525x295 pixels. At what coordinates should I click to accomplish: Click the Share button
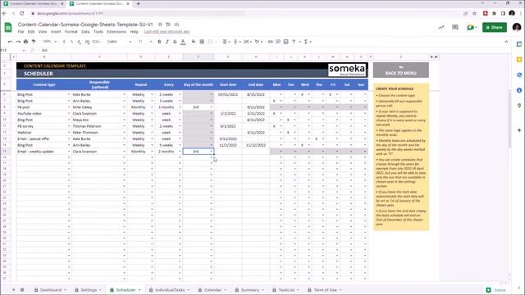click(x=494, y=27)
